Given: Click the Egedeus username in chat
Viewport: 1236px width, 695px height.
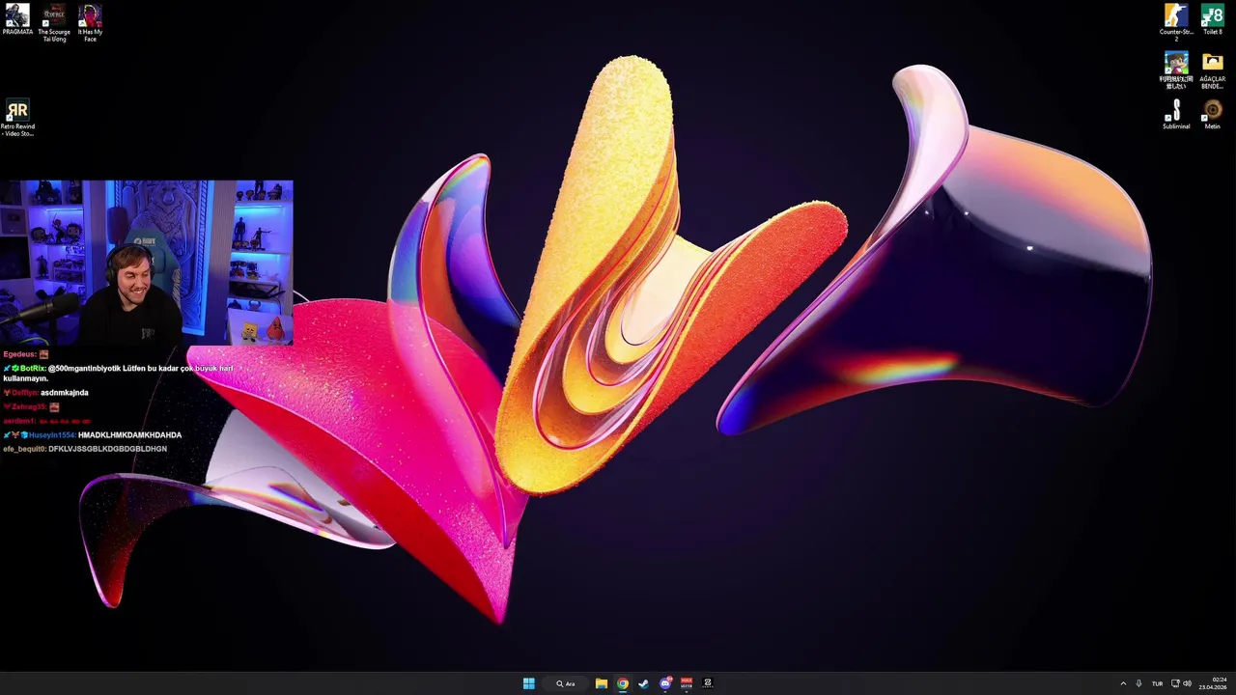Looking at the screenshot, I should pos(19,354).
